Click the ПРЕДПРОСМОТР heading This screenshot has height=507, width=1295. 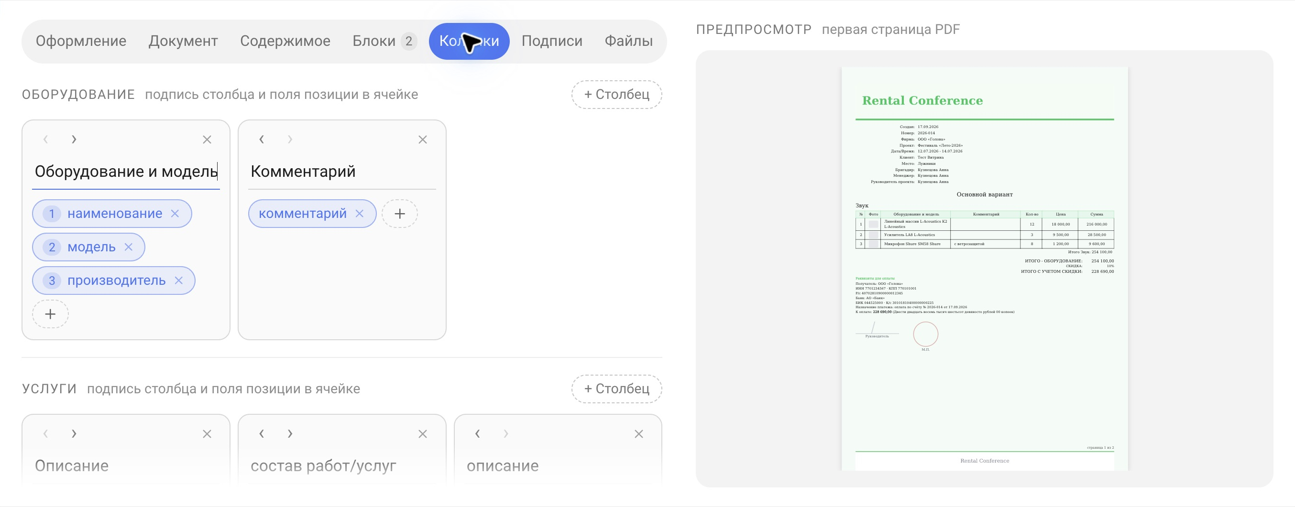tap(754, 30)
